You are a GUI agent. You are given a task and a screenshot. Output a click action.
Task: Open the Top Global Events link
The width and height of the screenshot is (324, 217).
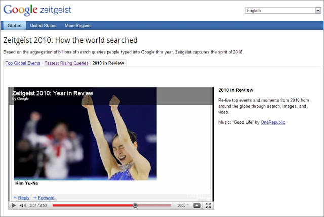tap(23, 63)
